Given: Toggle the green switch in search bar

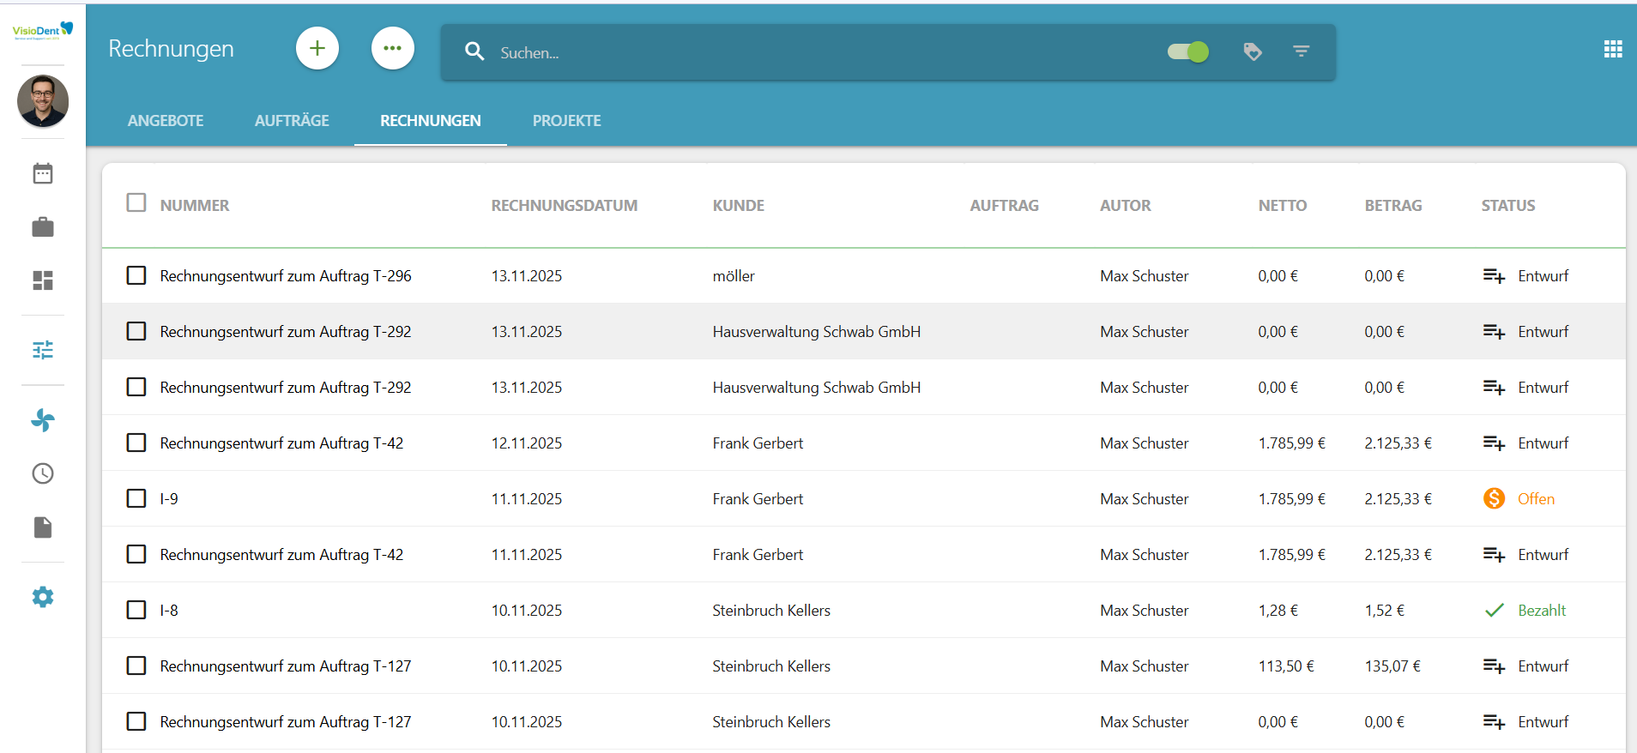Looking at the screenshot, I should pos(1188,52).
